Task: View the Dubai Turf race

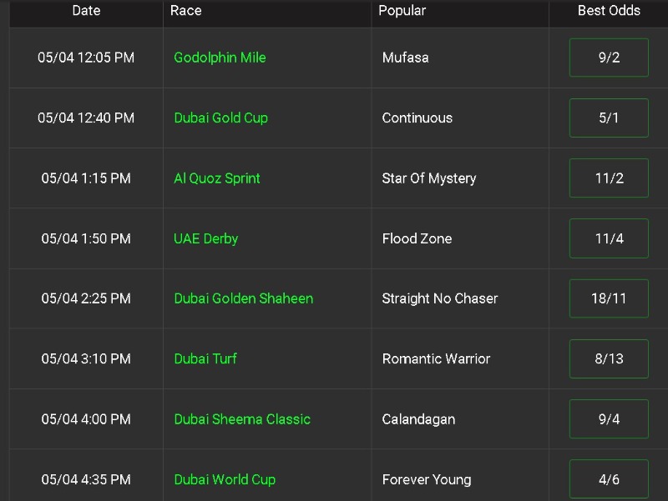Action: point(205,358)
